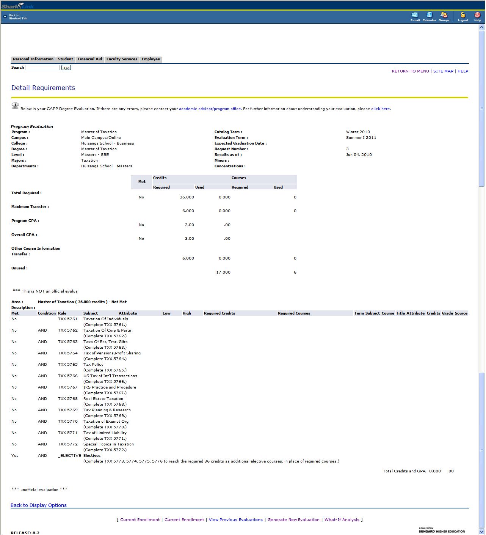Click 'Winter 2010' catalog term value
The image size is (486, 535).
coord(358,132)
